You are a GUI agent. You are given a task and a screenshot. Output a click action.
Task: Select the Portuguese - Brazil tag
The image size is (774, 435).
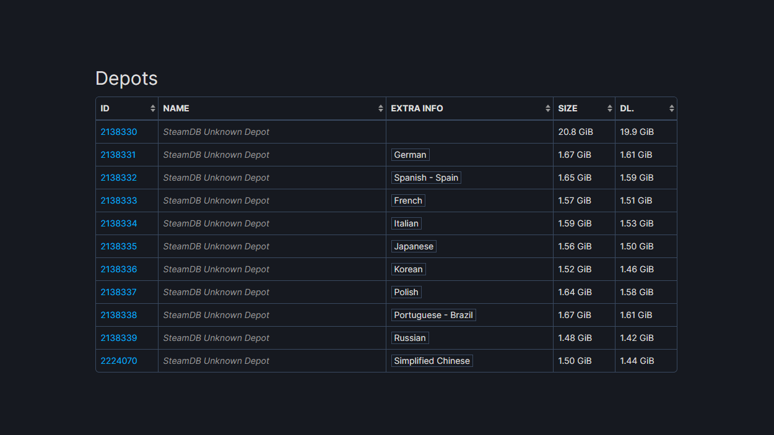coord(433,315)
